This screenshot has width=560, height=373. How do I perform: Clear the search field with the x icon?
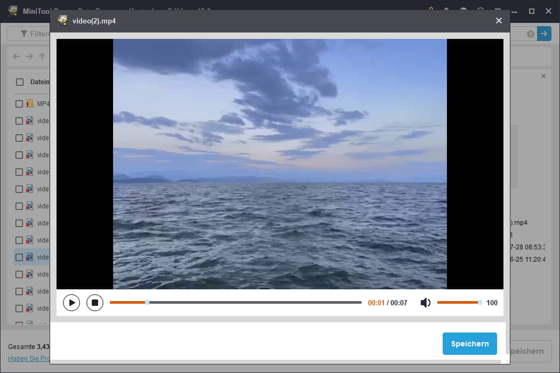click(530, 34)
